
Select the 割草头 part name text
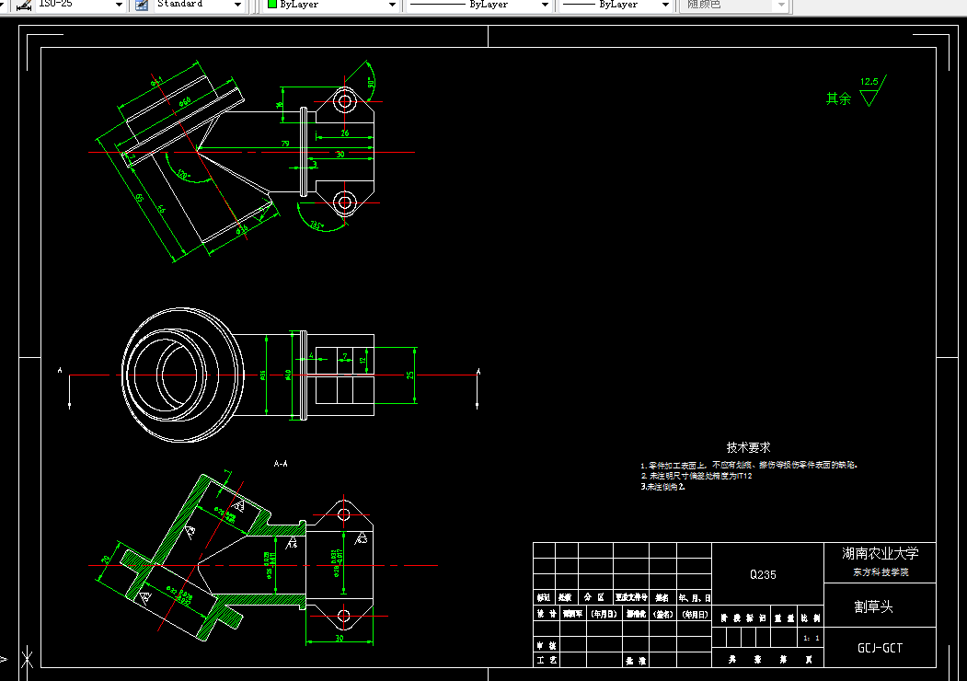pyautogui.click(x=873, y=607)
